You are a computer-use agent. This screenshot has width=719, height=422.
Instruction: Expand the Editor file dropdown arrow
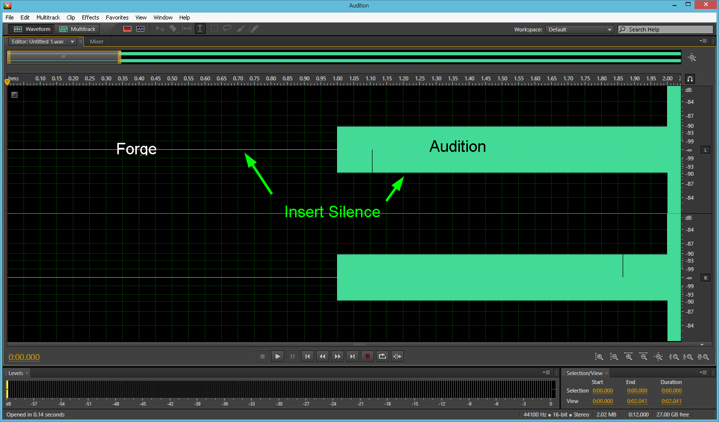(72, 42)
